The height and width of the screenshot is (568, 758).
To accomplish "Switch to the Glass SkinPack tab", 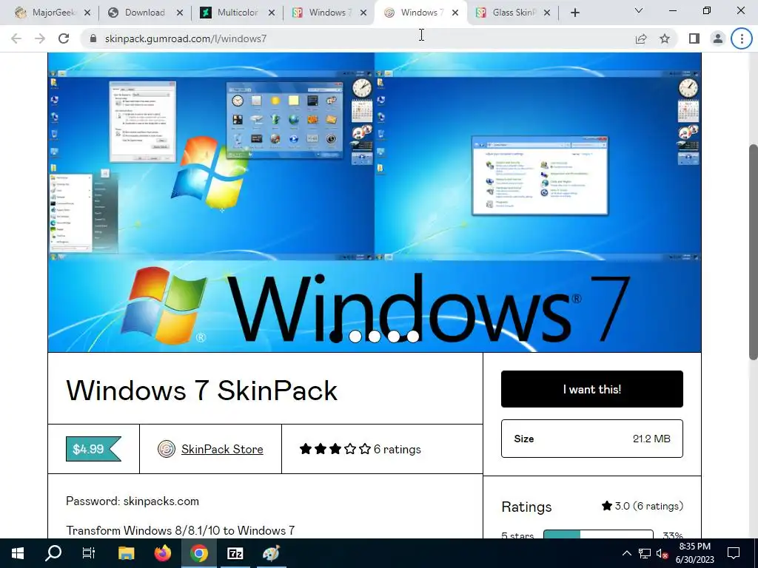I will point(506,13).
